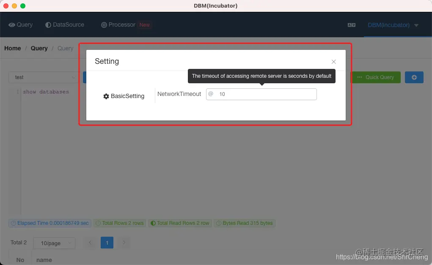This screenshot has width=432, height=265.
Task: Open the 10/page page size dropdown
Action: pyautogui.click(x=54, y=243)
